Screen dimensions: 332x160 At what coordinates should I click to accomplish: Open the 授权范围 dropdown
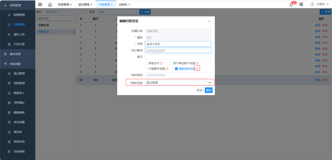[178, 83]
